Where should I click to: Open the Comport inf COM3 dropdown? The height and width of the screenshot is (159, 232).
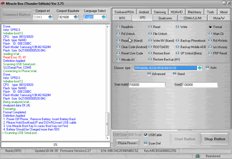[x=50, y=17]
